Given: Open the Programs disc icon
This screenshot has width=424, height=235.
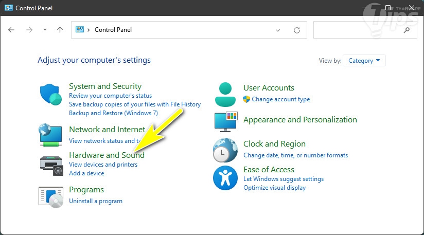Looking at the screenshot, I should click(50, 195).
